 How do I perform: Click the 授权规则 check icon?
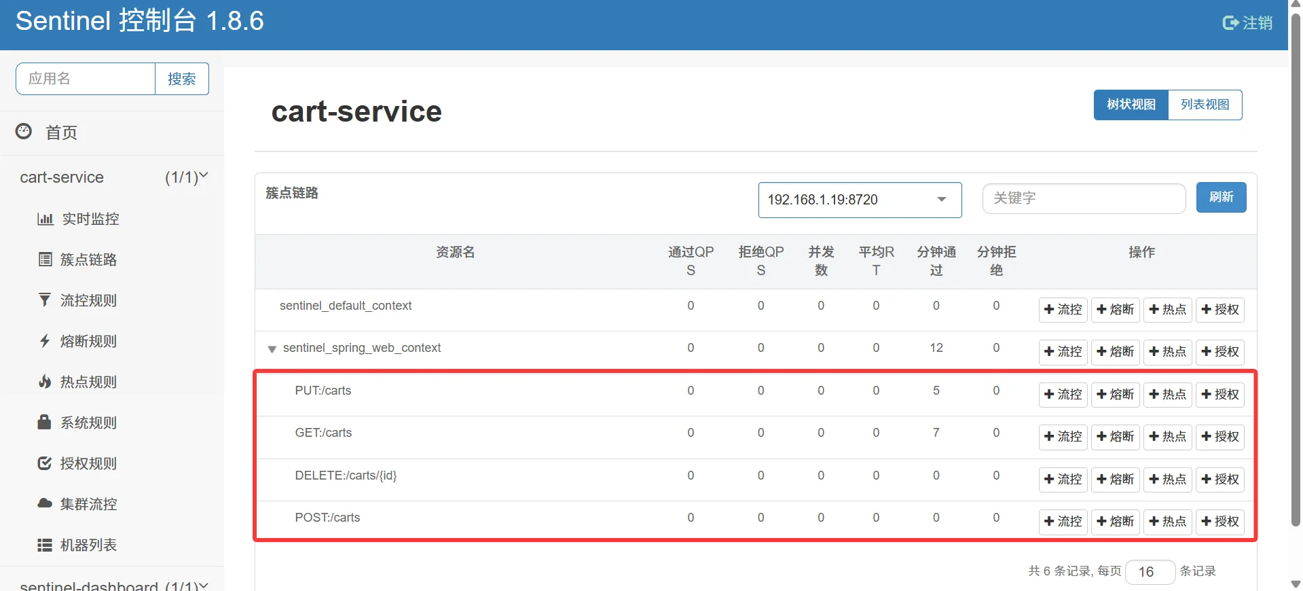44,463
